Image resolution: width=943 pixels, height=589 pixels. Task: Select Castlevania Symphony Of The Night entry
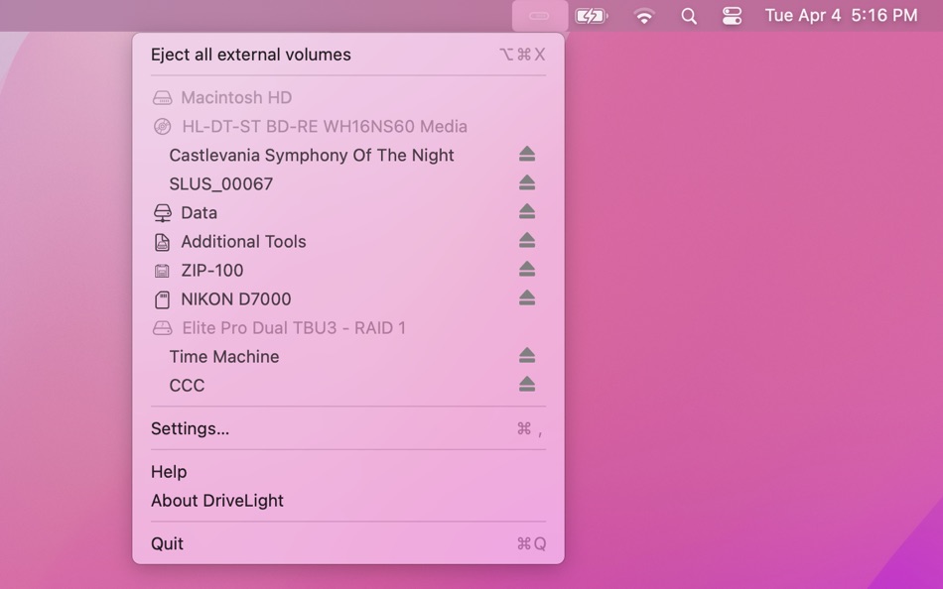coord(348,155)
